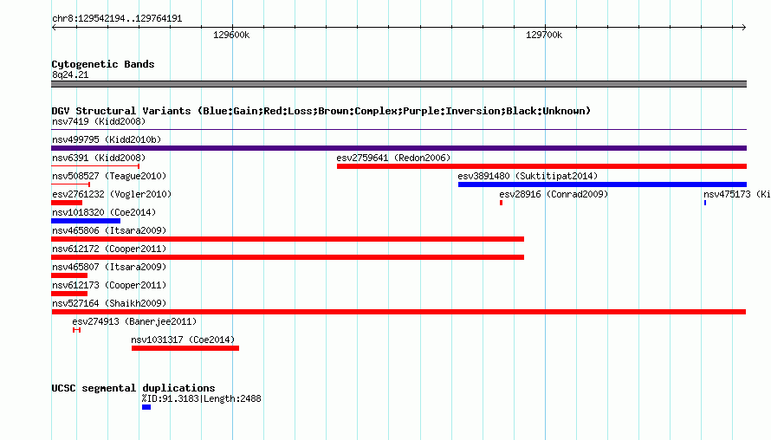Click the 129700k ruler label
The image size is (771, 440).
(x=544, y=35)
